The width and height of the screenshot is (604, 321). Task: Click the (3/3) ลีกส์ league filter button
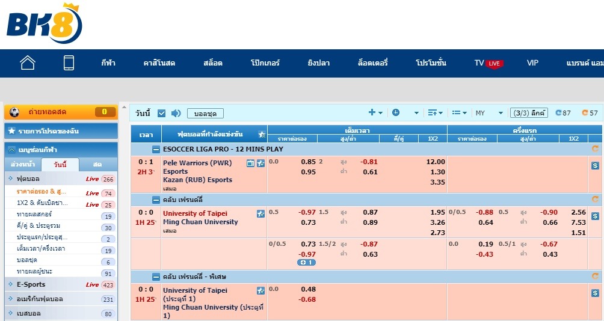pos(529,113)
